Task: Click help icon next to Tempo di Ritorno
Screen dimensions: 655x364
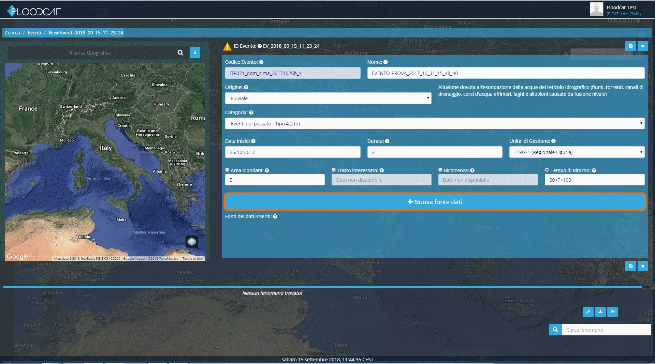Action: click(594, 170)
